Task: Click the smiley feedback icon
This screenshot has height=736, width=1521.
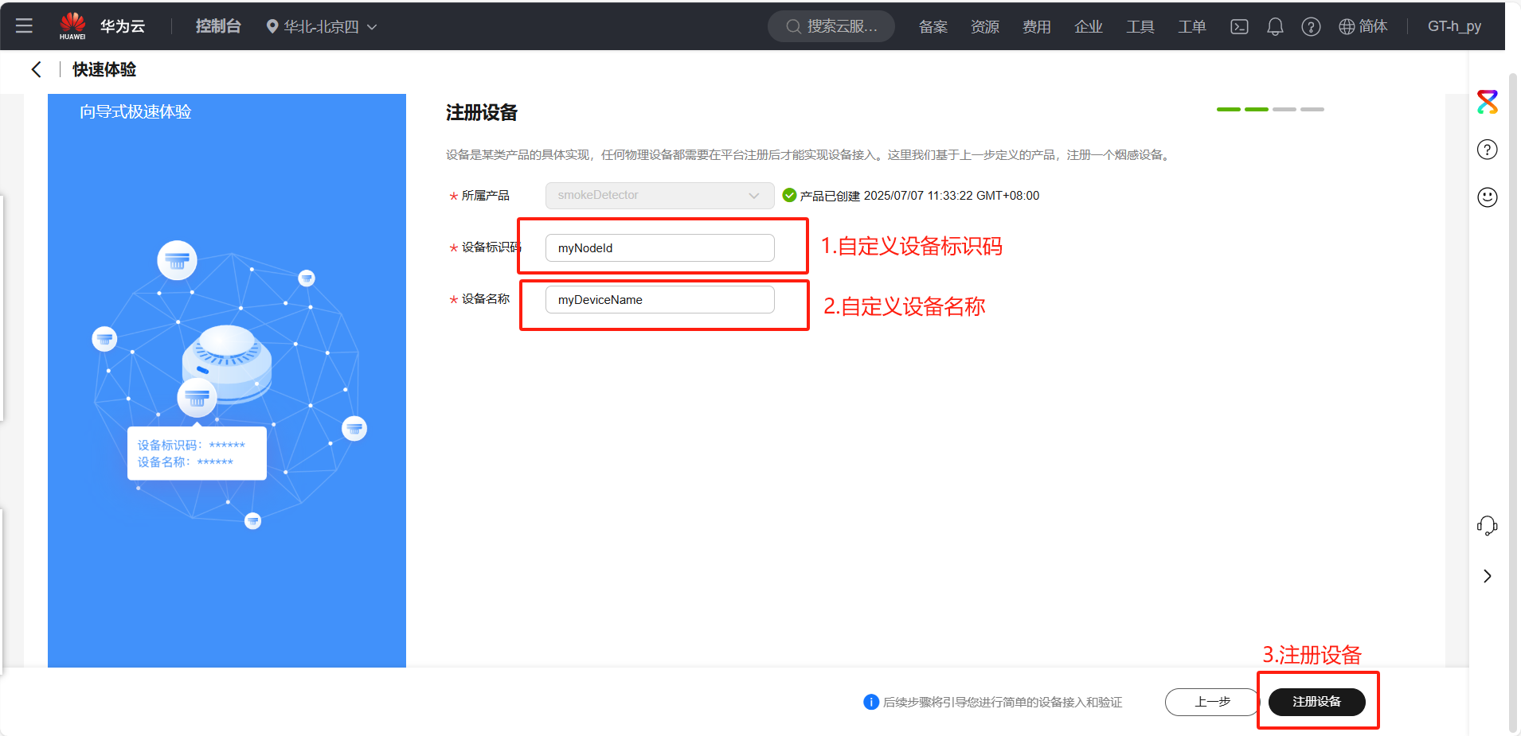Action: click(x=1487, y=197)
